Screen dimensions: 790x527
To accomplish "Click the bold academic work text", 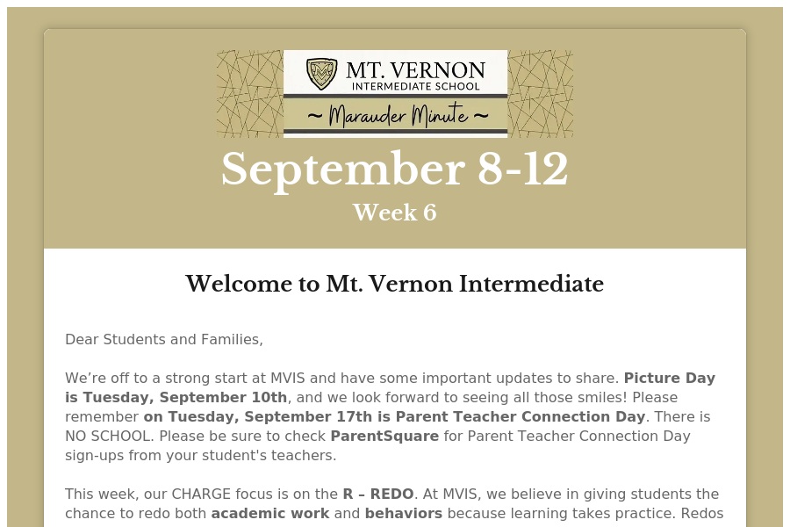I will click(x=270, y=513).
